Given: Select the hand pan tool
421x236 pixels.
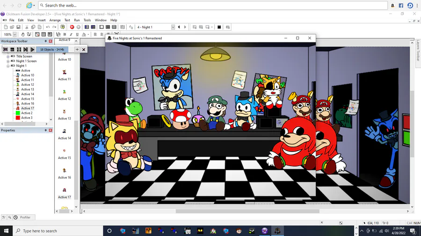Looking at the screenshot, I should (x=23, y=34).
